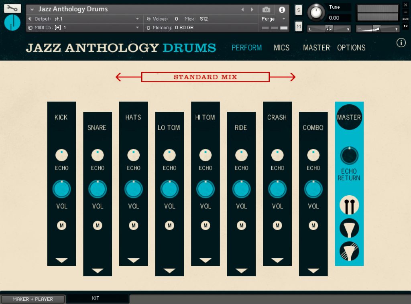Click the previous instrument arrow in header

243,10
